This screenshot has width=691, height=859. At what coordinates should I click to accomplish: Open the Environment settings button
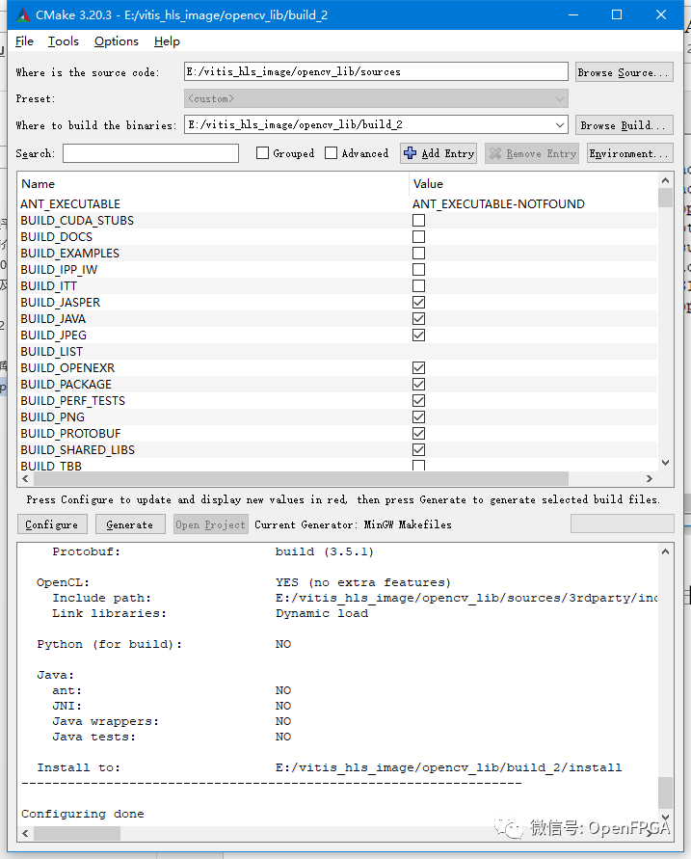pyautogui.click(x=629, y=153)
